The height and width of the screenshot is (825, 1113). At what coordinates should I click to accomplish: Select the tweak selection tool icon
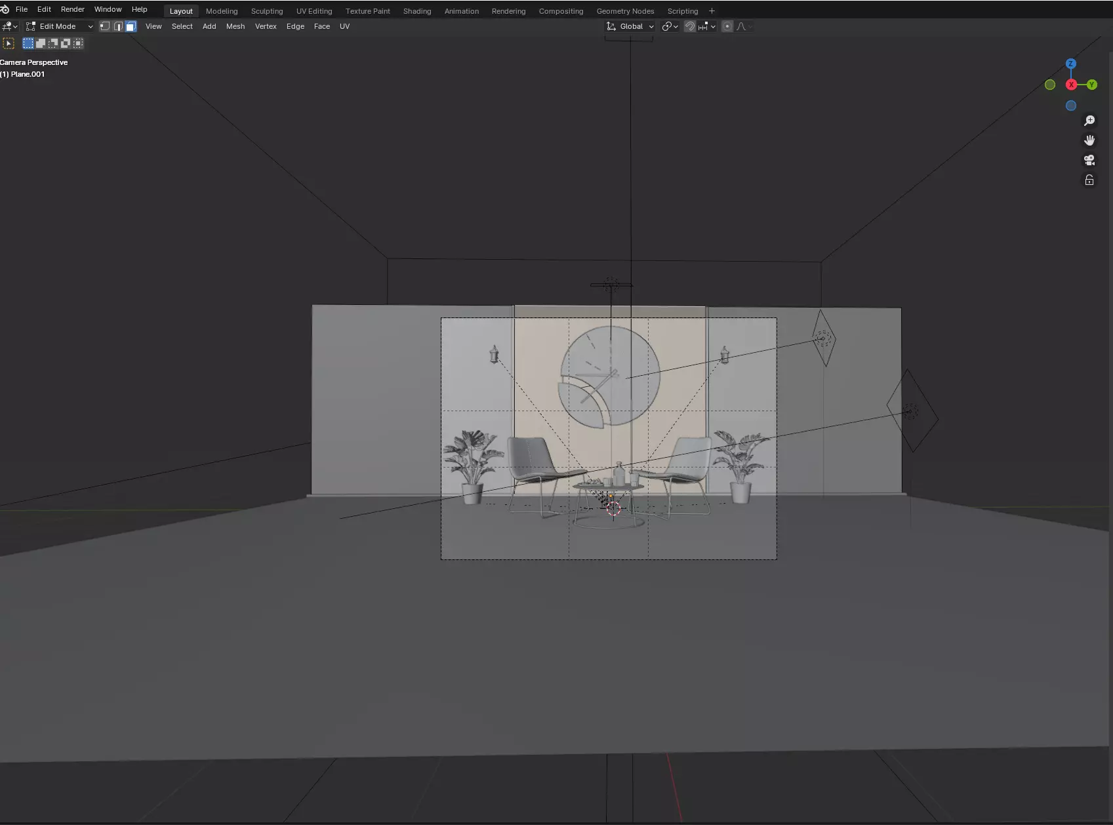click(9, 43)
